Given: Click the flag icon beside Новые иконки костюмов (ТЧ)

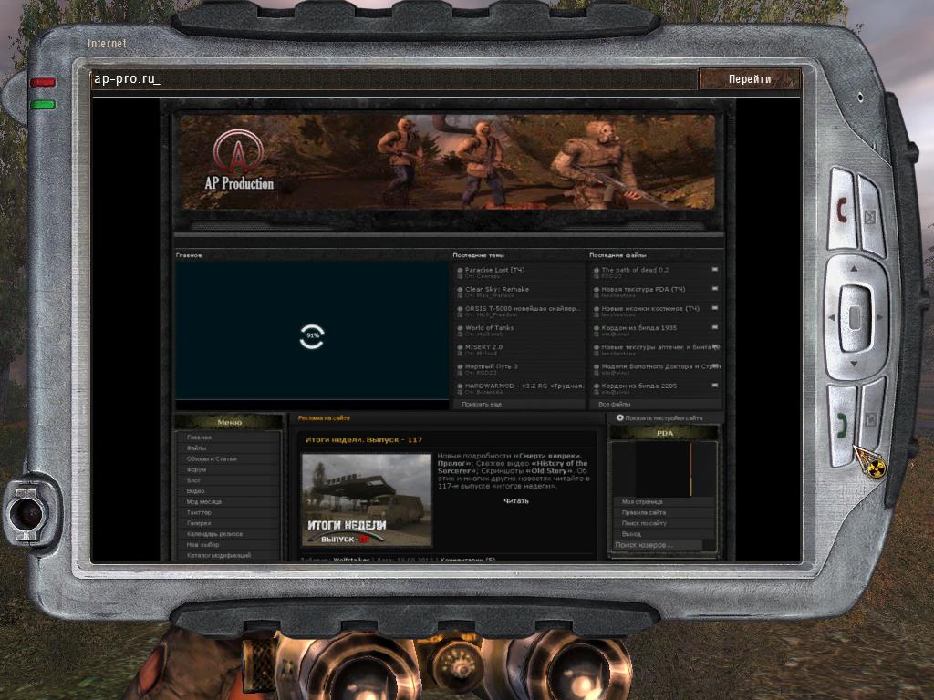Looking at the screenshot, I should click(x=715, y=308).
